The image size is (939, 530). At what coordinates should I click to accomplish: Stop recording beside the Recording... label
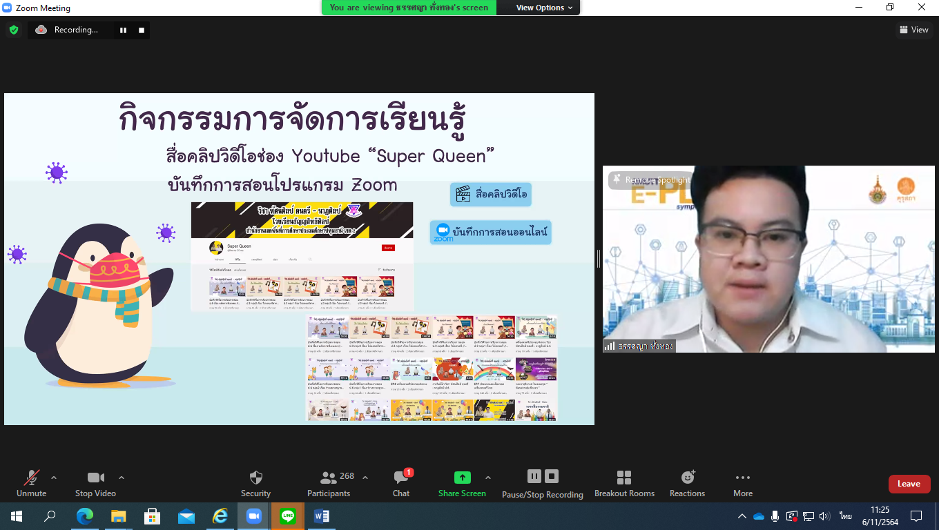tap(142, 30)
